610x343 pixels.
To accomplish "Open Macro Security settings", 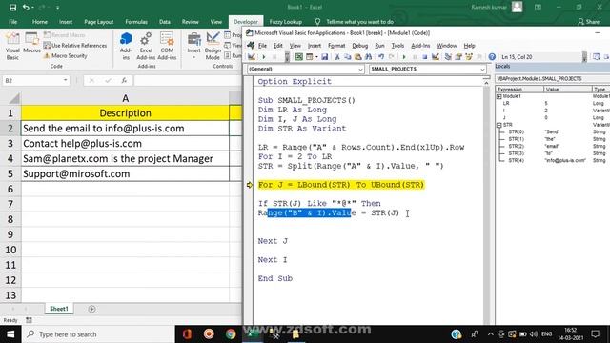I will (x=65, y=55).
